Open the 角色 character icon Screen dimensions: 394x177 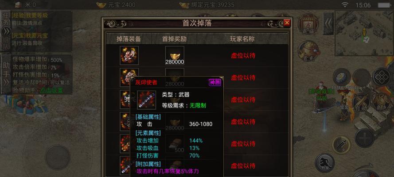tap(381, 101)
